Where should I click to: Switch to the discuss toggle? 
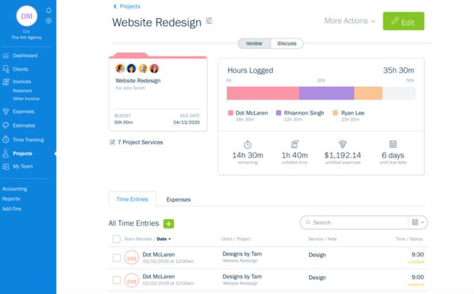click(287, 43)
